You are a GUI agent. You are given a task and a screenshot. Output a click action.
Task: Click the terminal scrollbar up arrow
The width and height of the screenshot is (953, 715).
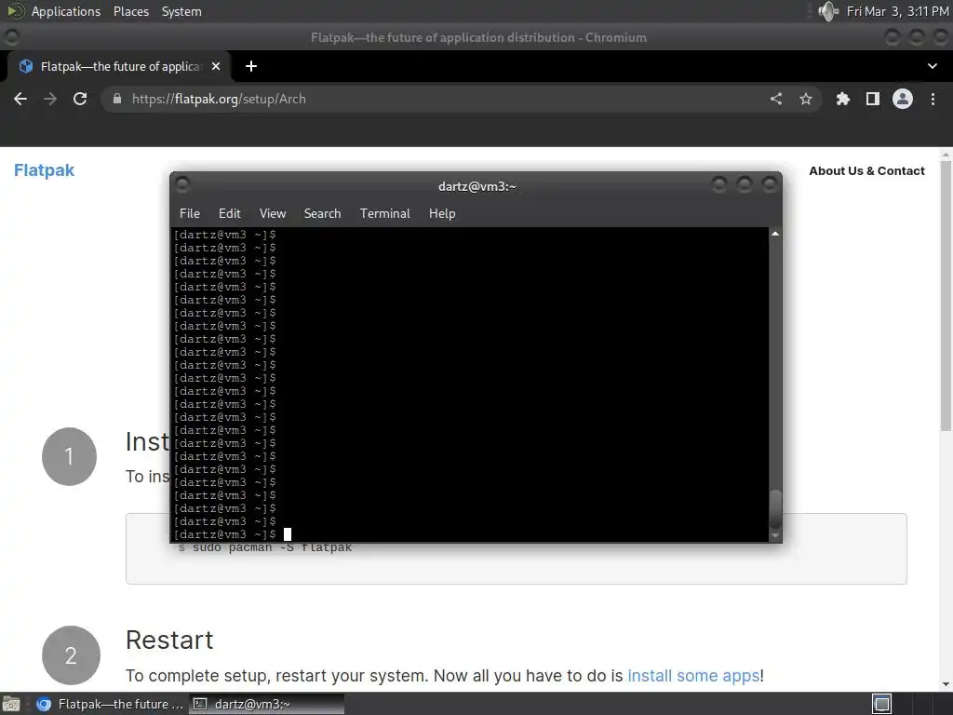coord(775,234)
